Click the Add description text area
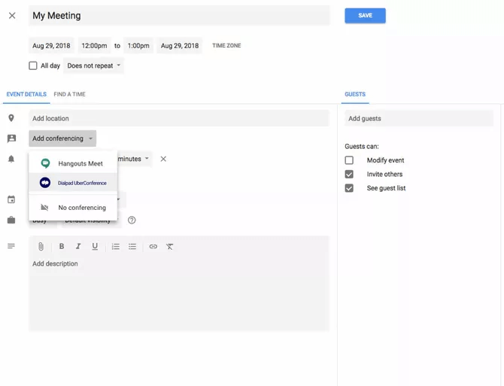504x386 pixels. (x=179, y=293)
